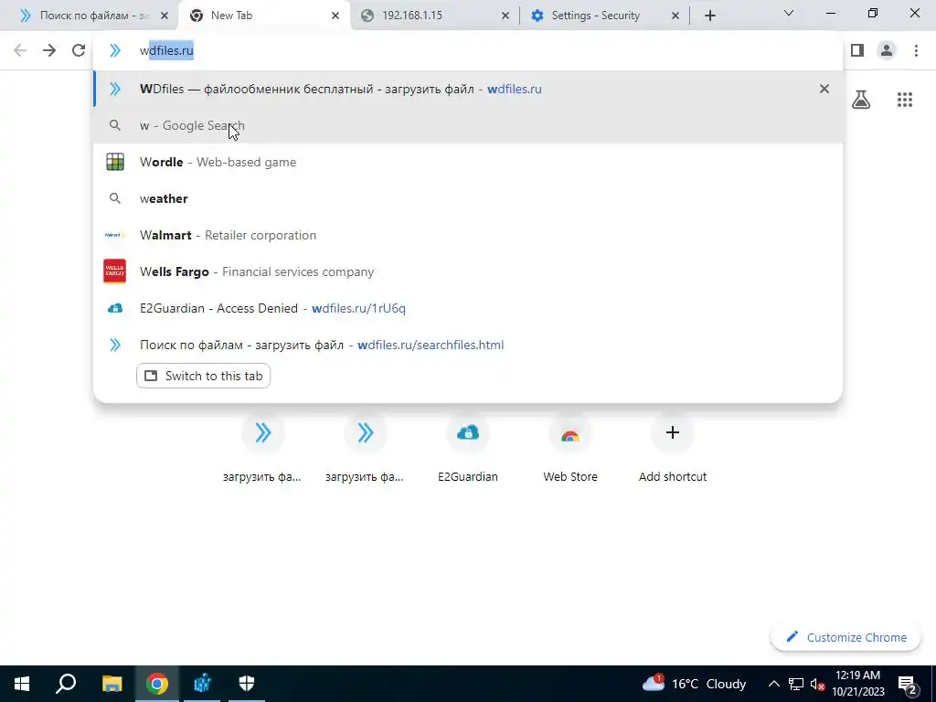Click the Customize Chrome button
The image size is (936, 702).
pos(846,637)
